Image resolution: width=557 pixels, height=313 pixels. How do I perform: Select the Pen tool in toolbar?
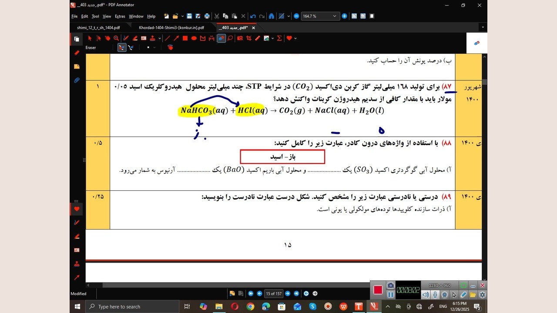pos(126,38)
